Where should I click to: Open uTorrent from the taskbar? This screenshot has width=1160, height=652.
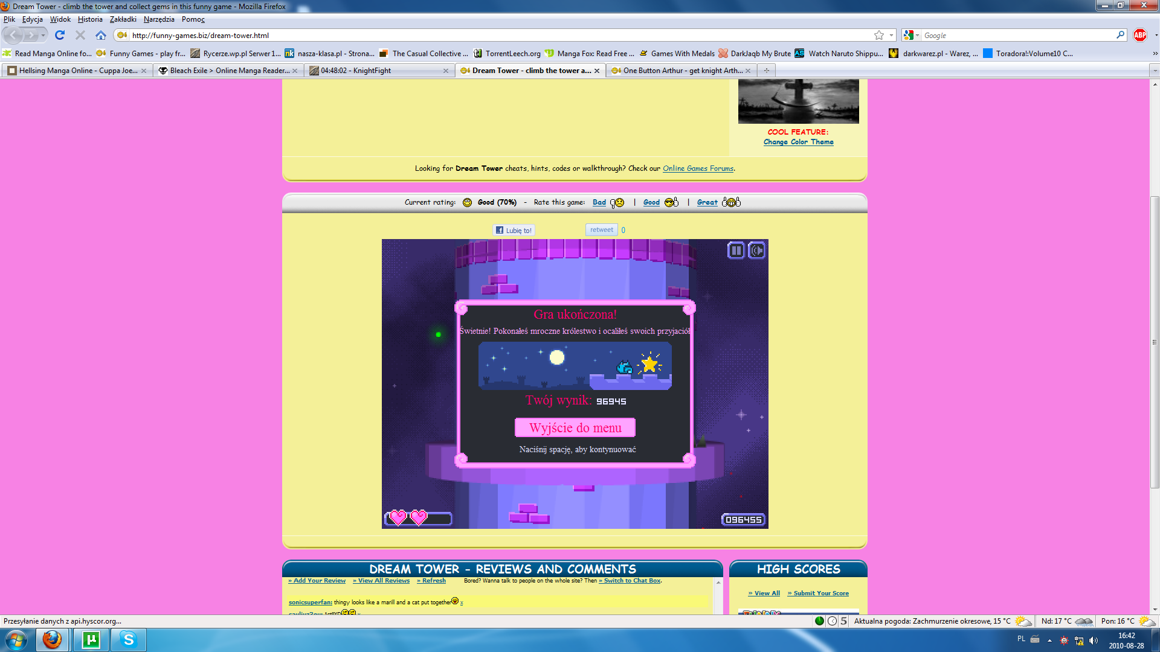click(91, 639)
